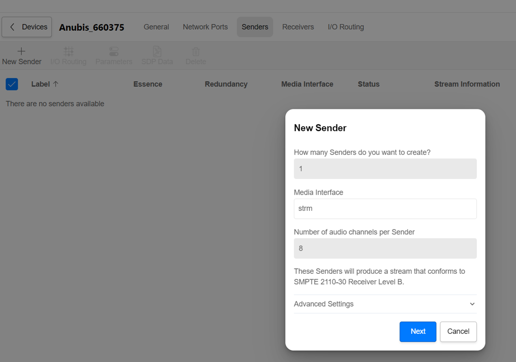Open the Media Interface strm field

(x=385, y=209)
